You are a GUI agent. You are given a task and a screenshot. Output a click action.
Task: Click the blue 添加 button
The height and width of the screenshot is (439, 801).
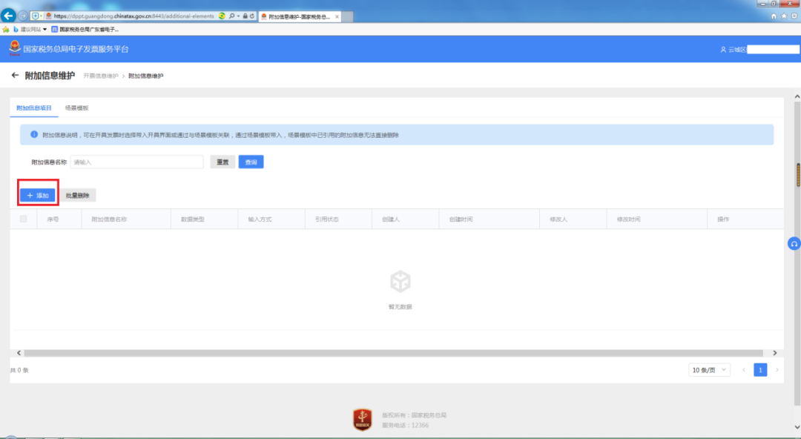point(38,195)
